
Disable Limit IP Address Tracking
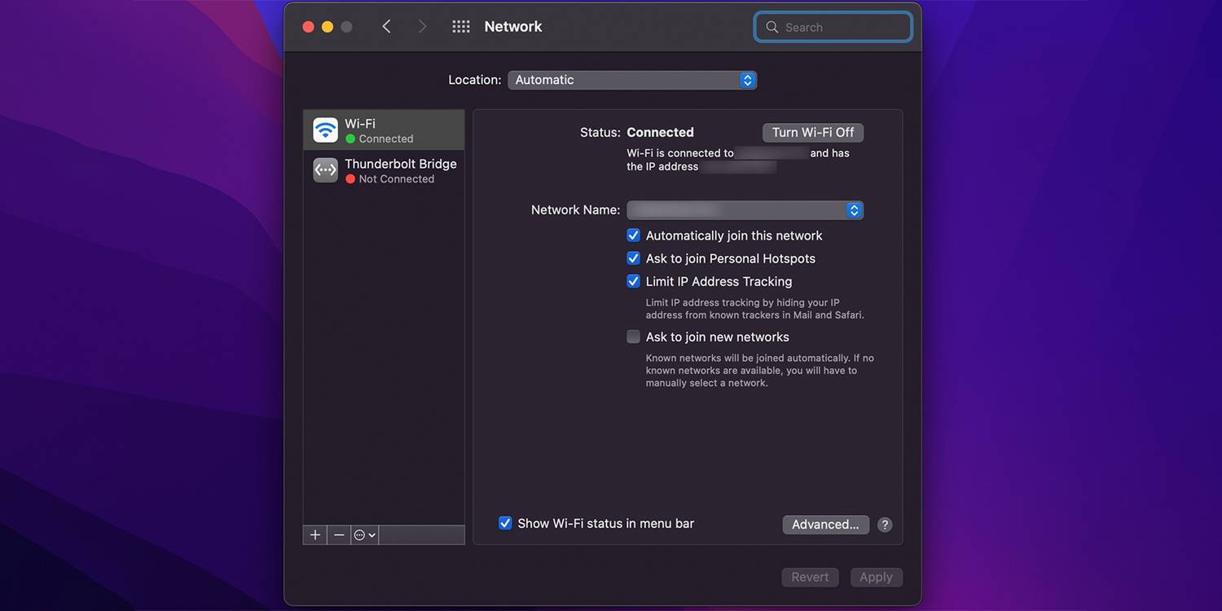tap(633, 281)
